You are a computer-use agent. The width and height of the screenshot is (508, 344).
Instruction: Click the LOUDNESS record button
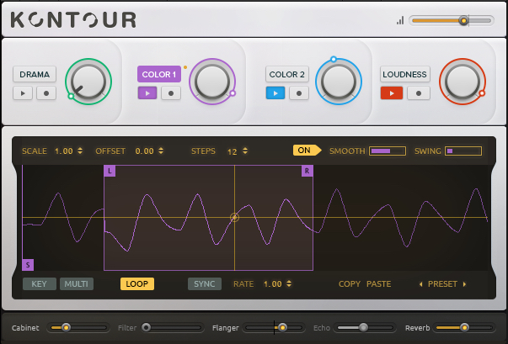click(x=419, y=93)
